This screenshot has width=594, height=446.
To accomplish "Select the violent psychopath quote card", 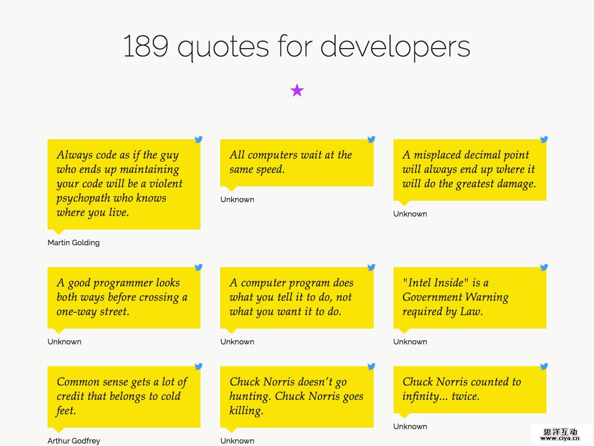I will click(124, 183).
